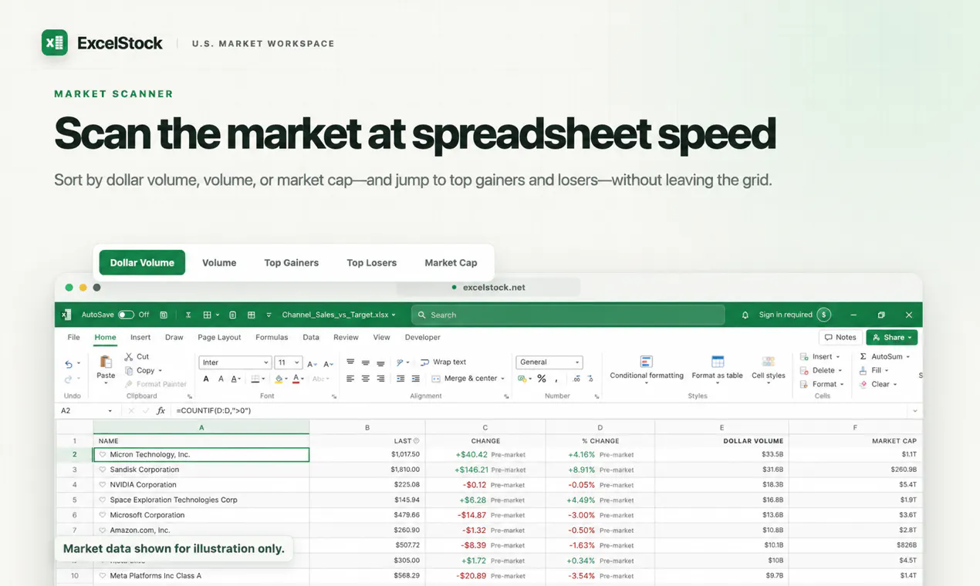Open the File menu
Viewport: 980px width, 586px height.
(73, 337)
